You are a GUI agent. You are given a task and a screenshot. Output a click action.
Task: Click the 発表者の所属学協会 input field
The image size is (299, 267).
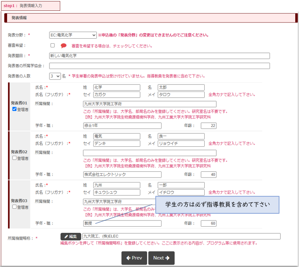[x=159, y=66]
